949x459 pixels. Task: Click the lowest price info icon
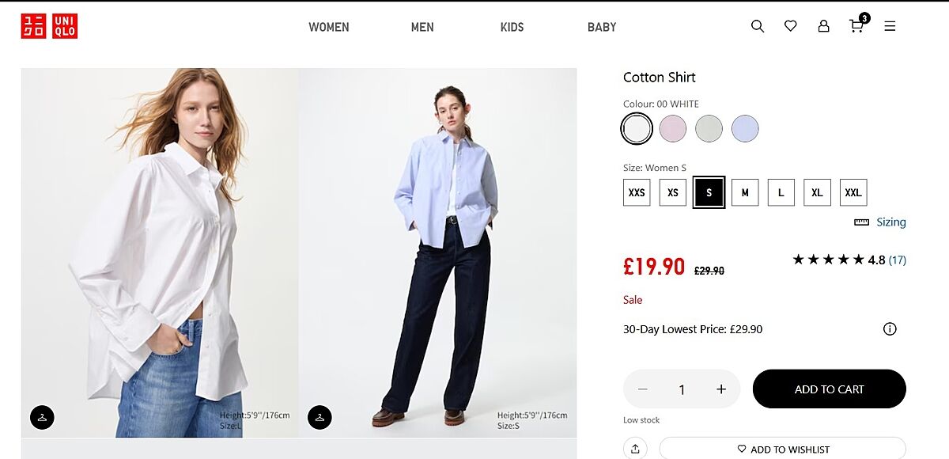point(890,329)
